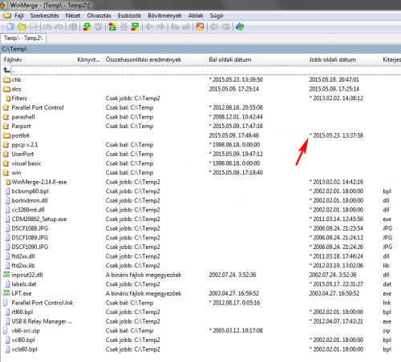
Task: Click the parent folder up-arrow icon
Action: [x=6, y=70]
